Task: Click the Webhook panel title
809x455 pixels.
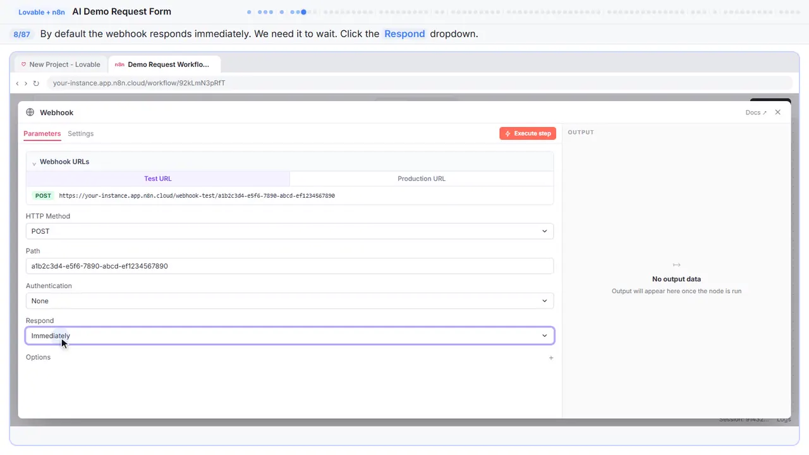Action: pyautogui.click(x=57, y=112)
